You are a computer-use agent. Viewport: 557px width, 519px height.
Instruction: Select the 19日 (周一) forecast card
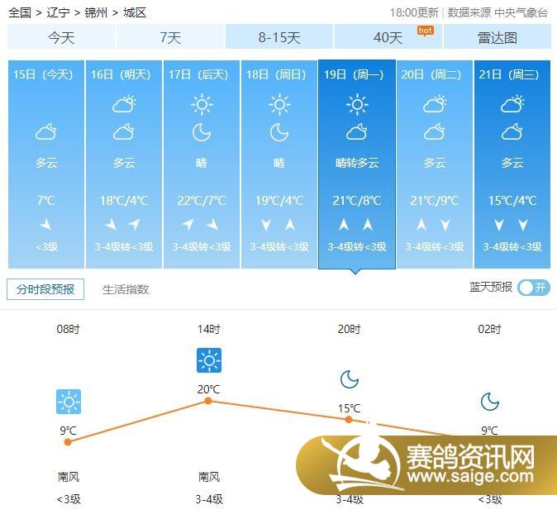[357, 164]
